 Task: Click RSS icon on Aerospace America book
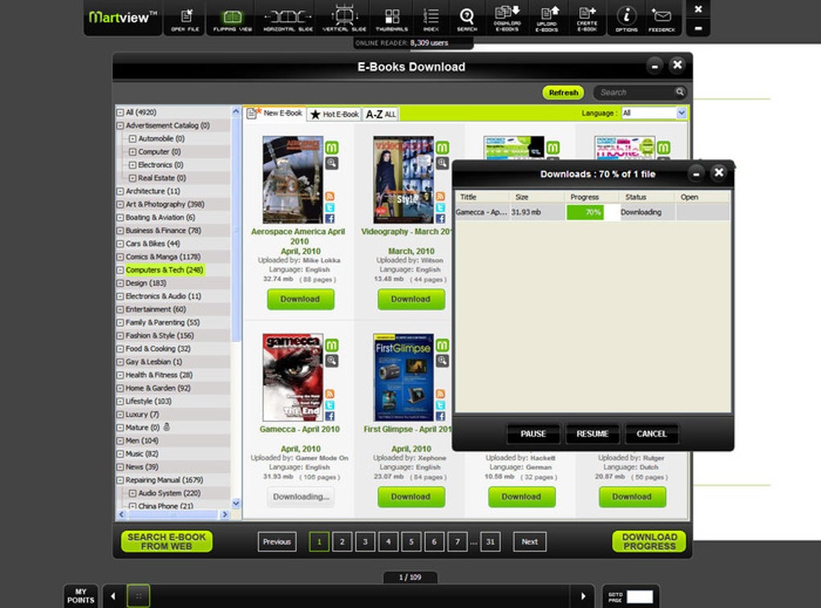pyautogui.click(x=330, y=196)
